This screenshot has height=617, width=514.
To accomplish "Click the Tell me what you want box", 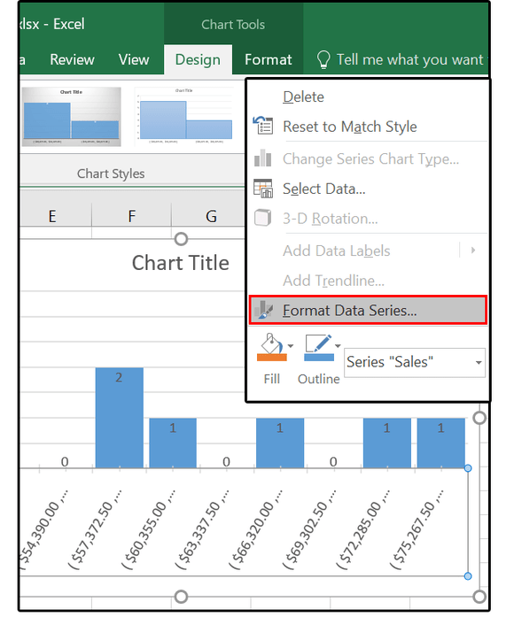I will click(410, 60).
